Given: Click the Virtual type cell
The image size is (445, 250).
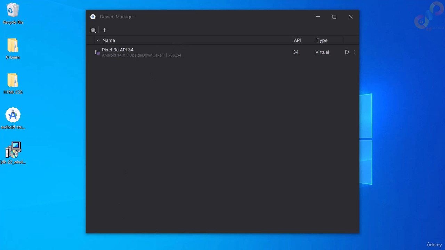Looking at the screenshot, I should [x=322, y=52].
